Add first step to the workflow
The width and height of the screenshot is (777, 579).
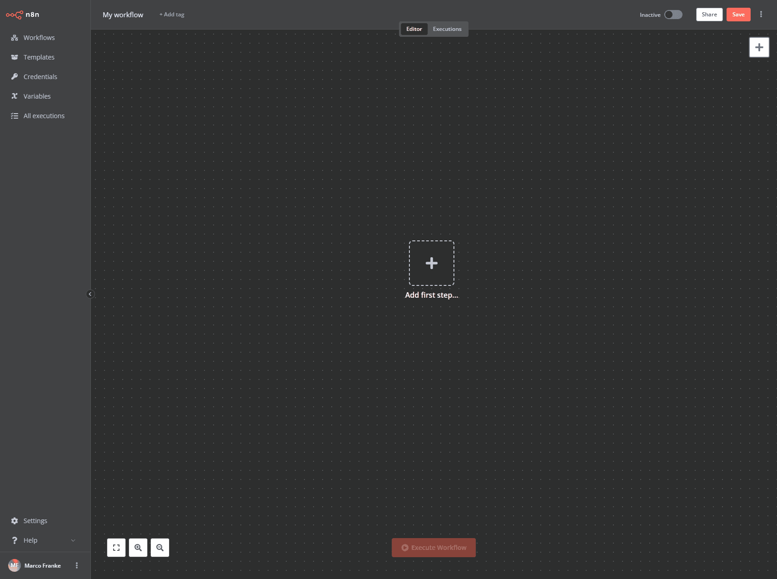[431, 263]
